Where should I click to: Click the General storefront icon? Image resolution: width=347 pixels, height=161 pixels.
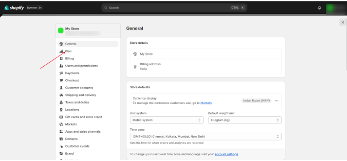(x=61, y=44)
